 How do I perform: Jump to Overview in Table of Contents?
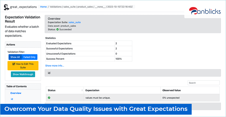pyautogui.click(x=16, y=93)
